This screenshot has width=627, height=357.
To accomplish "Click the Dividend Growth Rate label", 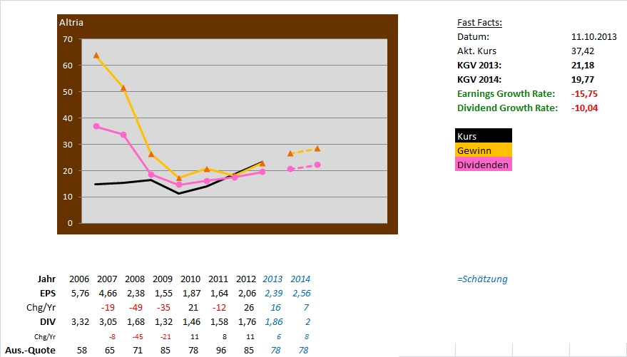I will click(x=507, y=108).
